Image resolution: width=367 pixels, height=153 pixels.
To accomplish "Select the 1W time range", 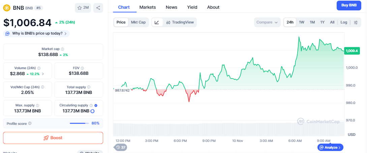I will click(x=302, y=22).
